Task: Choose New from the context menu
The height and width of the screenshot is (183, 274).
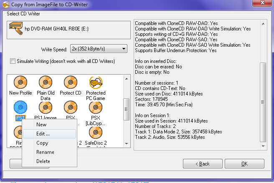Action: (49, 125)
